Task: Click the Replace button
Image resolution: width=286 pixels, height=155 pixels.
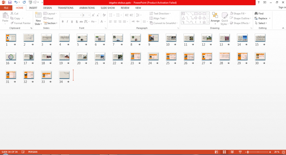Action: (x=263, y=18)
